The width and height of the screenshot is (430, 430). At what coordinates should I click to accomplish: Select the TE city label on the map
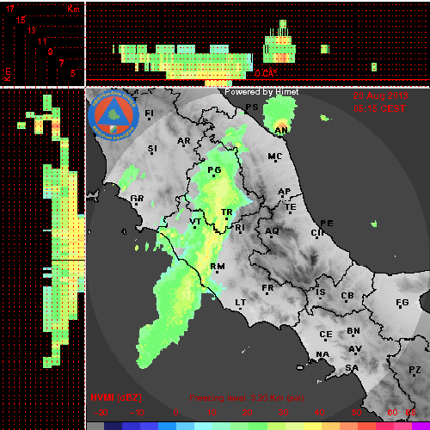[291, 207]
